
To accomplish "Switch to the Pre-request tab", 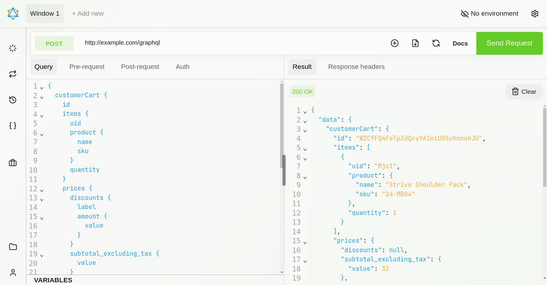I will (87, 67).
